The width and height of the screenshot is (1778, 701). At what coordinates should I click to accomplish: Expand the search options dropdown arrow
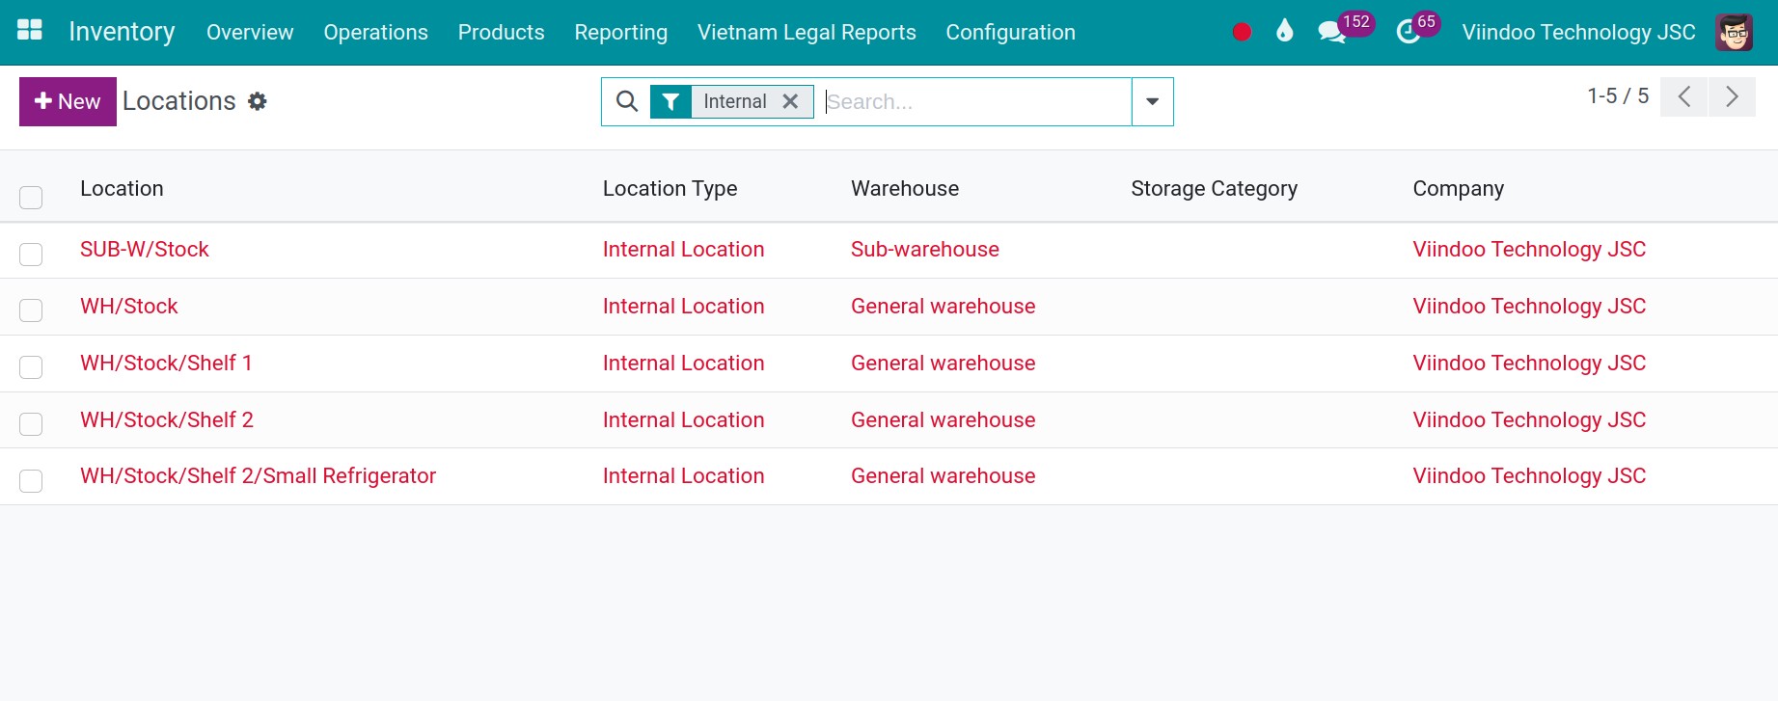[1152, 101]
